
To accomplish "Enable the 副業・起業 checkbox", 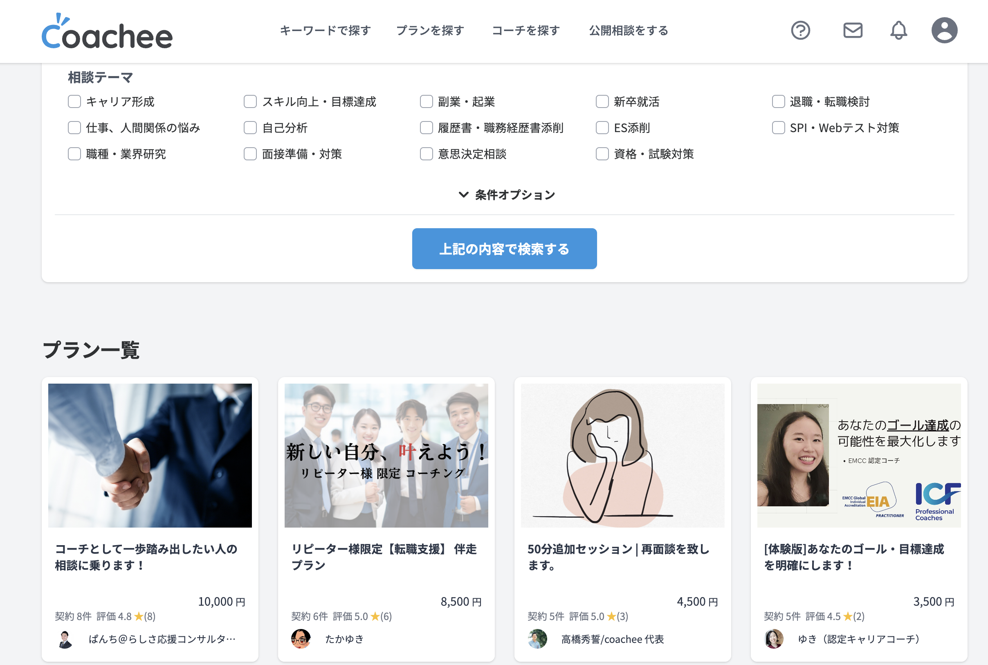I will click(426, 102).
